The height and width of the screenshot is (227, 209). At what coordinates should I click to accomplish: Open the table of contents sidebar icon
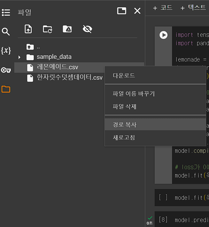[6, 13]
